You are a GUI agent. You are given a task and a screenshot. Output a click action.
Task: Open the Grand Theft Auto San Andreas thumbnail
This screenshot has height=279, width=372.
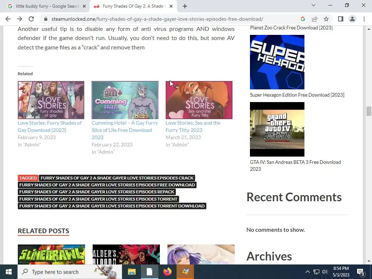coord(277,129)
